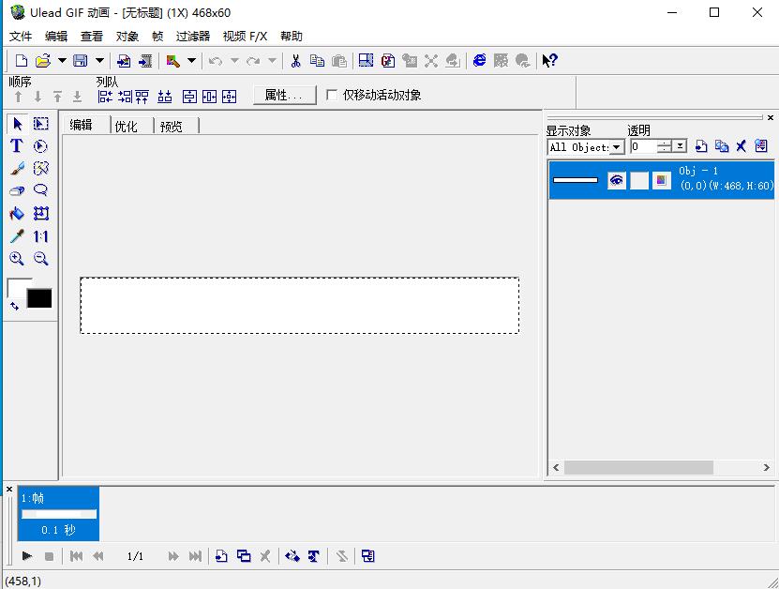779x589 pixels.
Task: Open the dropdown arrow next to Open
Action: (x=62, y=61)
